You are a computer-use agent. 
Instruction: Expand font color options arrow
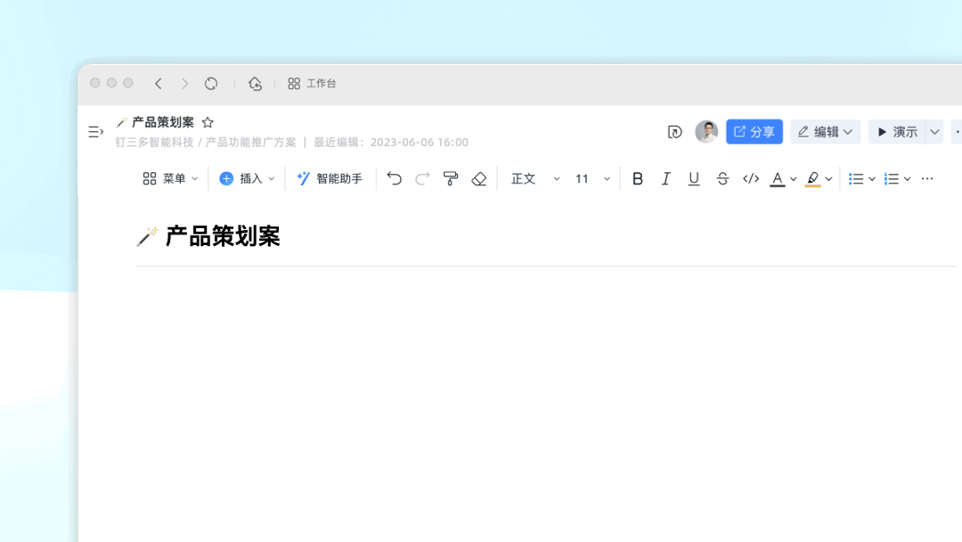point(794,179)
